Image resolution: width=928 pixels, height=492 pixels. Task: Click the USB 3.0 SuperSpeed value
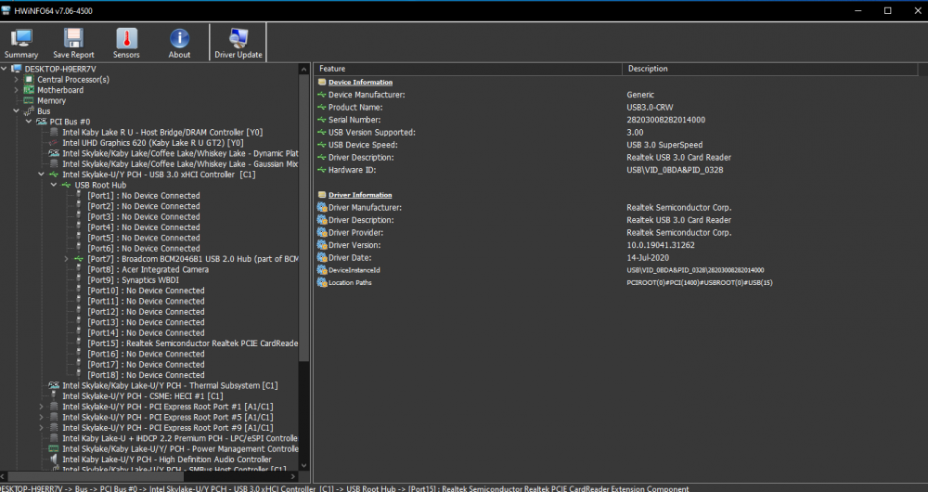pos(664,145)
